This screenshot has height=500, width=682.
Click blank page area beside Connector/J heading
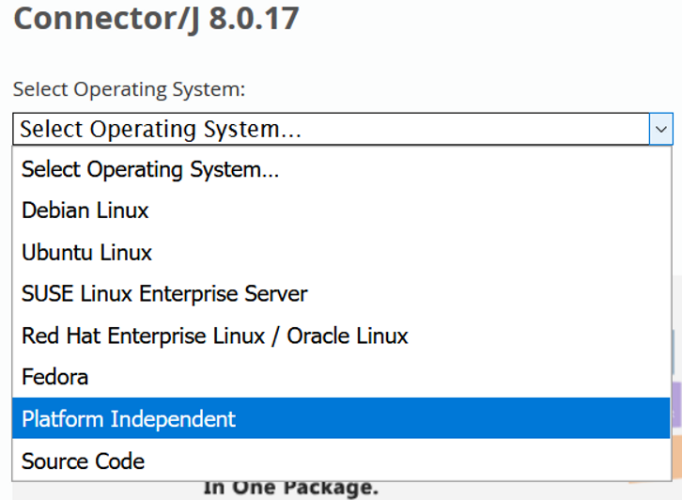(478, 20)
